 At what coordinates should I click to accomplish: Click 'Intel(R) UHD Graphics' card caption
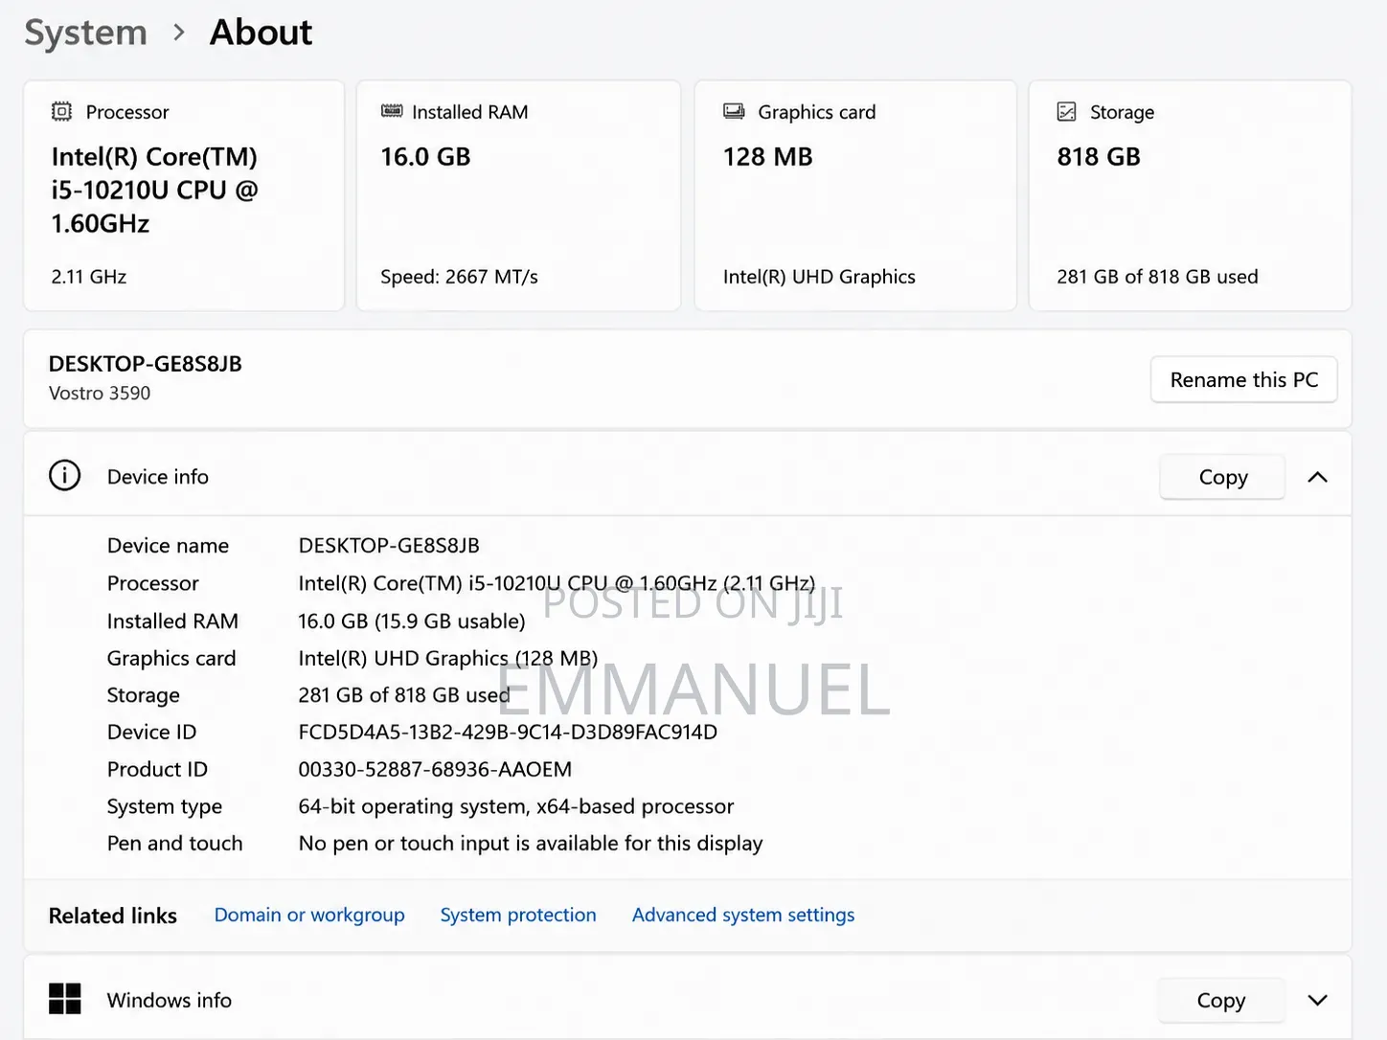819,277
